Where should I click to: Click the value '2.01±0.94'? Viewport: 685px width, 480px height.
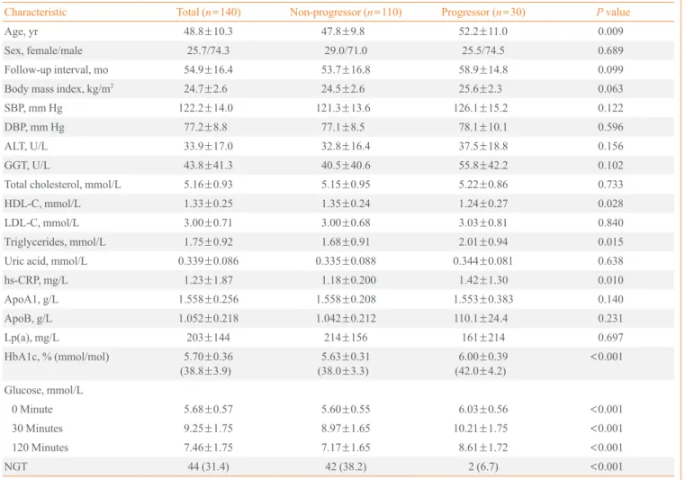pyautogui.click(x=483, y=242)
